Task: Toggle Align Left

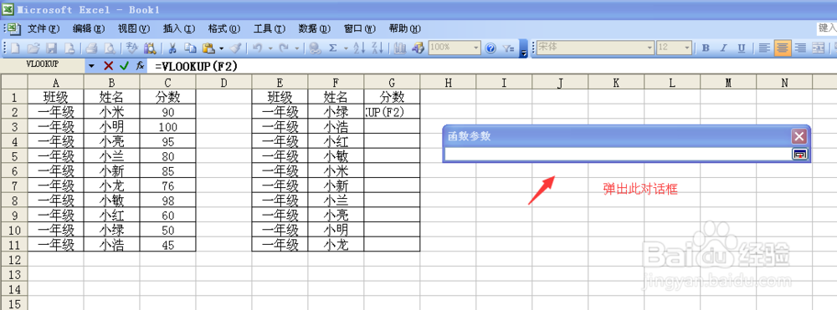Action: tap(764, 48)
